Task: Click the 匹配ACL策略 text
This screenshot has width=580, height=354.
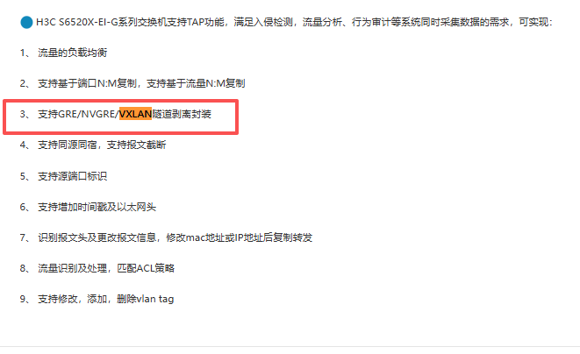Action: 146,268
